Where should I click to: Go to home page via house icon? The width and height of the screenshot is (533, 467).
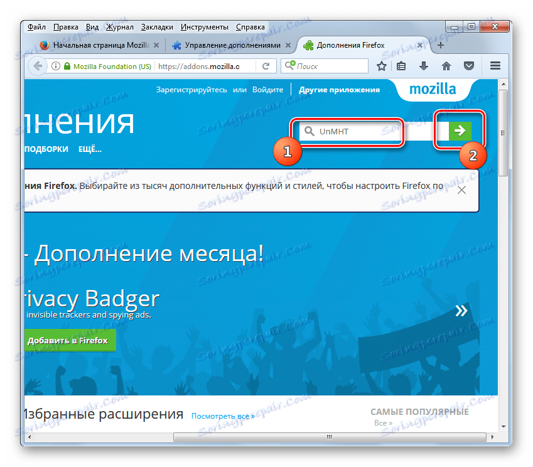pyautogui.click(x=446, y=66)
